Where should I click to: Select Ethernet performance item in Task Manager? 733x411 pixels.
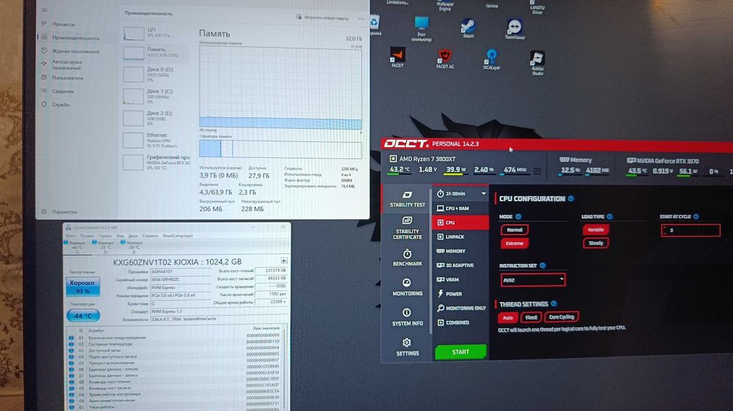pos(155,140)
